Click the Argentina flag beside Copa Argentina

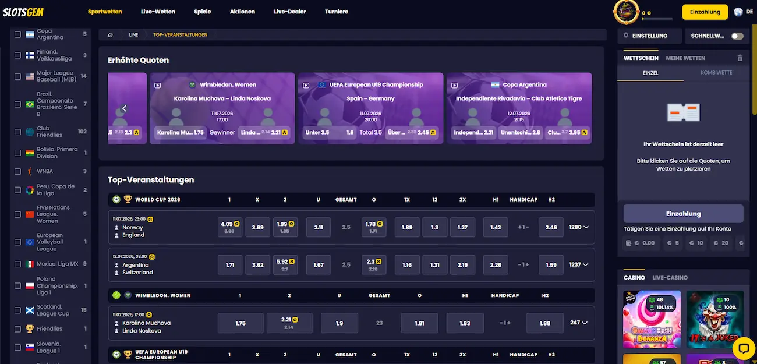click(x=30, y=34)
